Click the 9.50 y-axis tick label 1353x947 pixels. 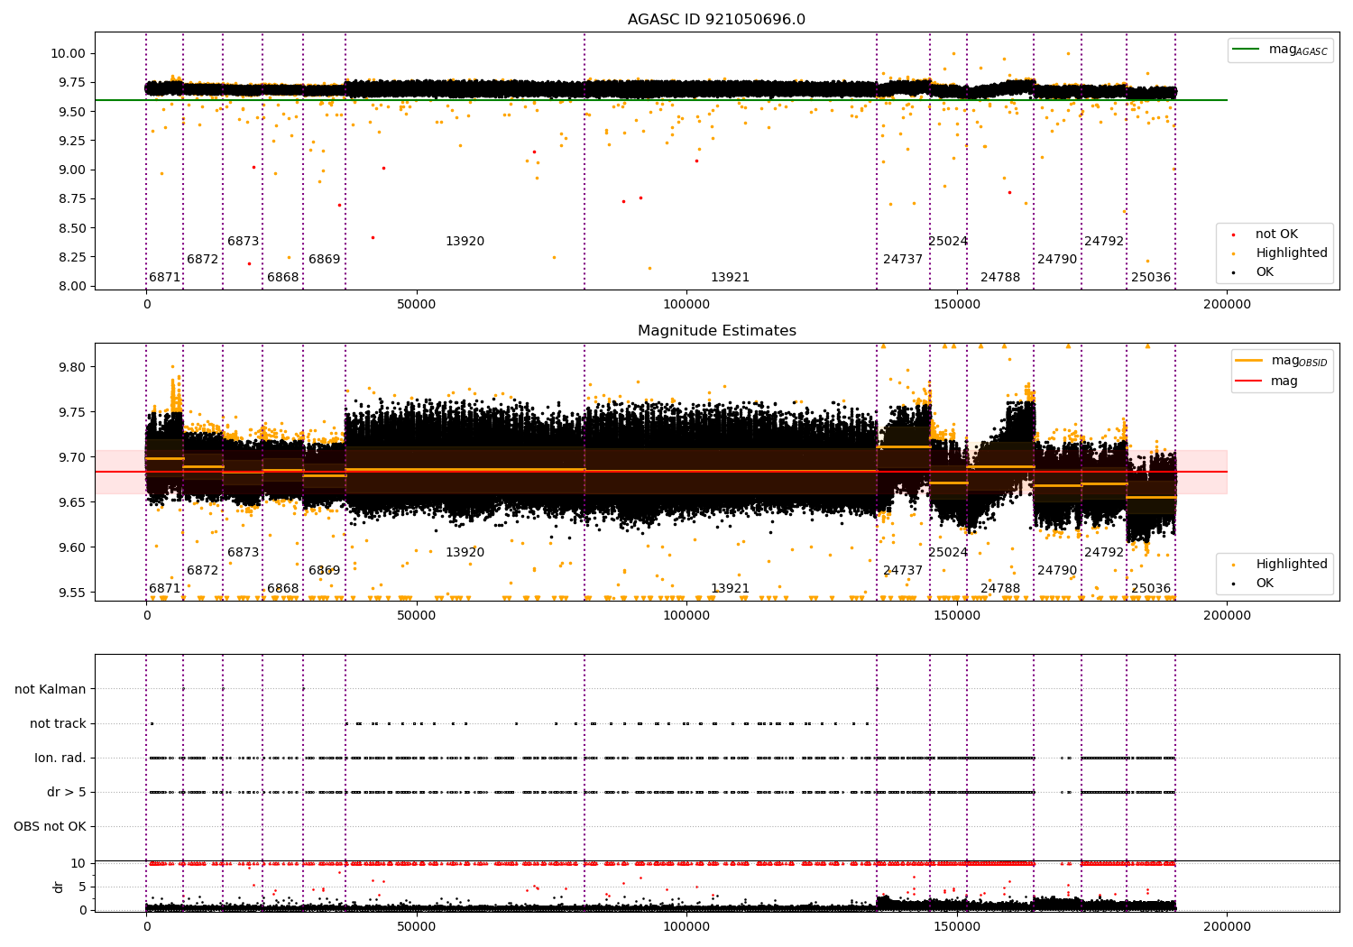pyautogui.click(x=71, y=112)
